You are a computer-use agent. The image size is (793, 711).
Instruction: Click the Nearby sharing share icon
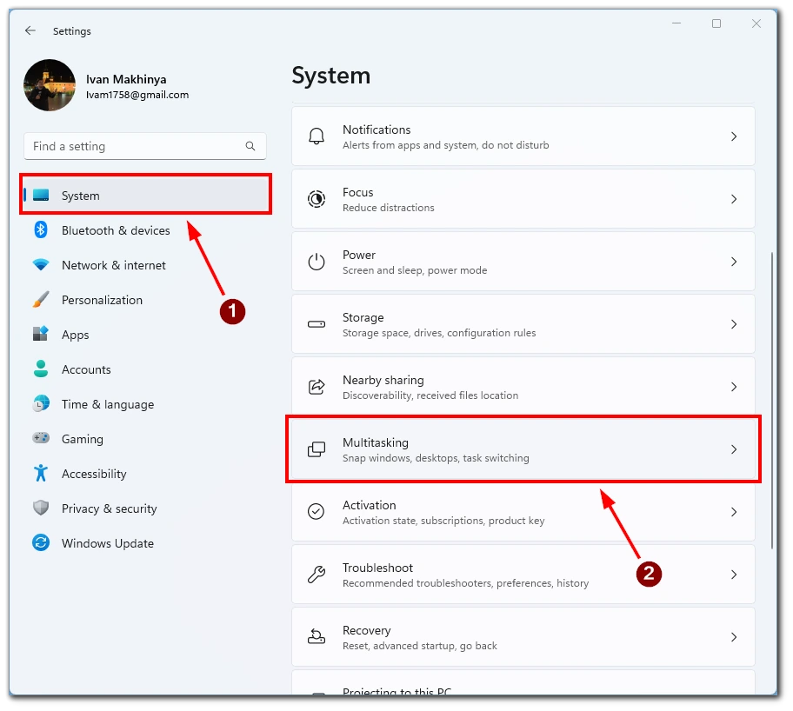pyautogui.click(x=317, y=387)
